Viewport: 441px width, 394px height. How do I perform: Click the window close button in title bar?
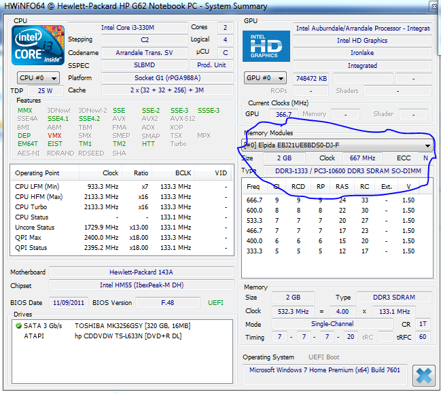pyautogui.click(x=434, y=7)
